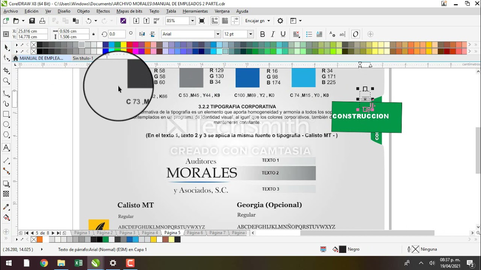
Task: Select the Polygon tool
Action: [x=6, y=135]
